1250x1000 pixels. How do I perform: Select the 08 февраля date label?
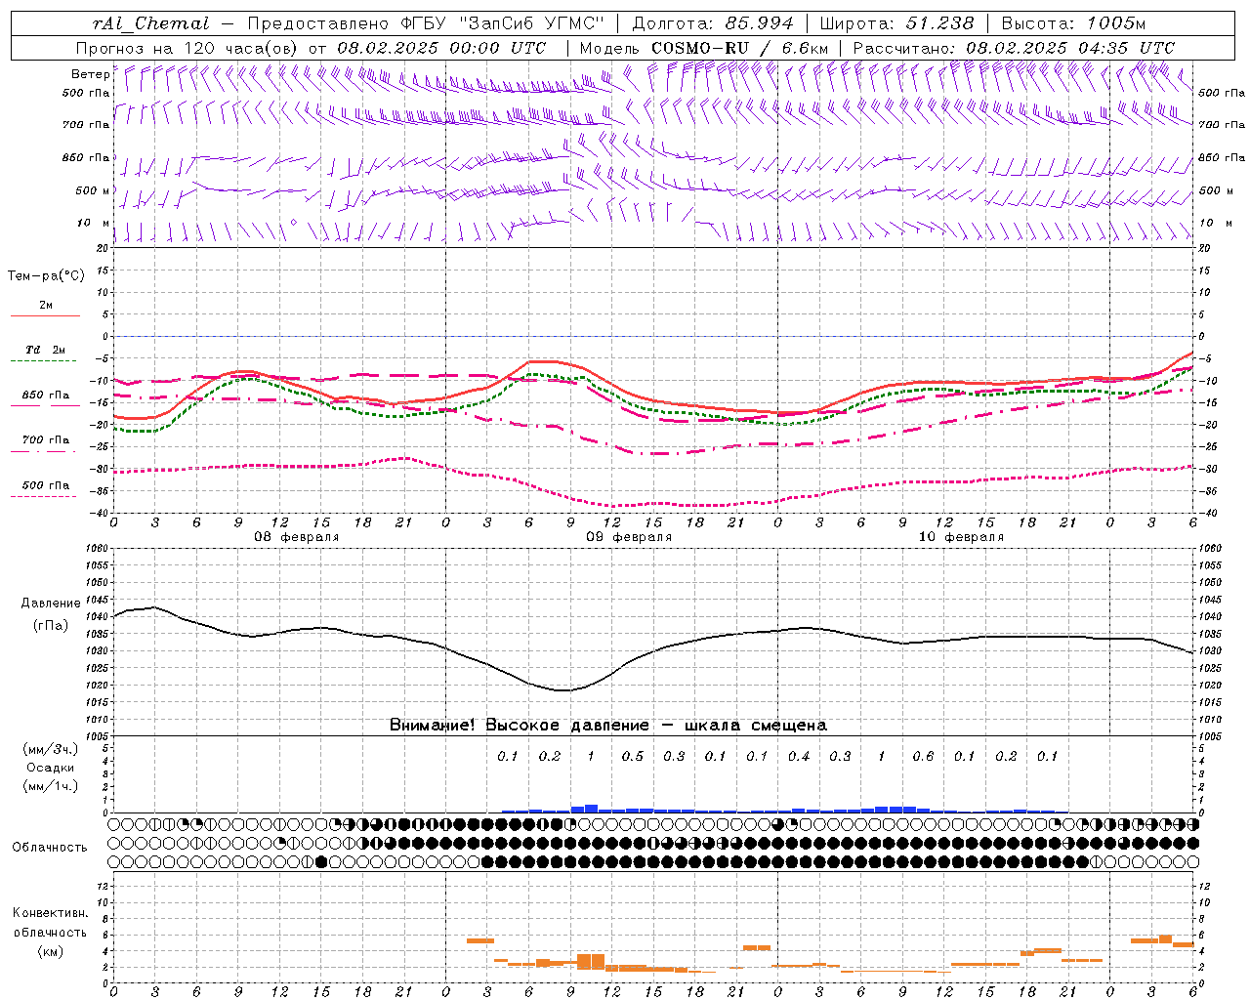297,537
